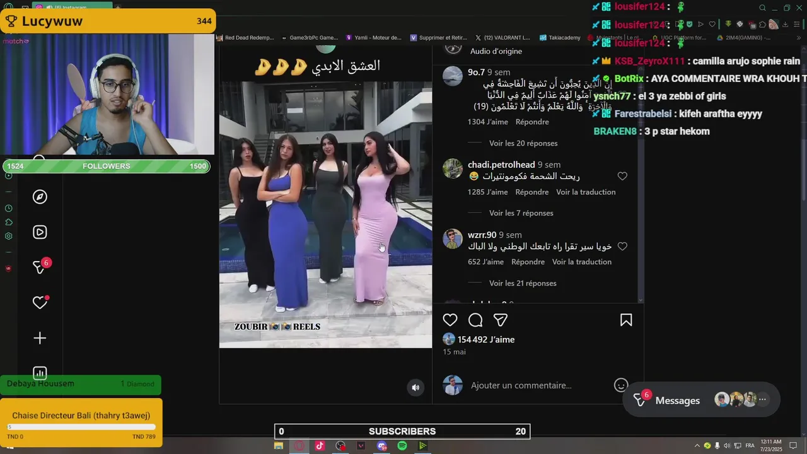Click the microphone icon in system tray
The height and width of the screenshot is (454, 807).
(x=717, y=446)
